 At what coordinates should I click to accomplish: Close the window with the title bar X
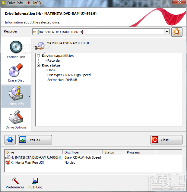[x=179, y=2]
